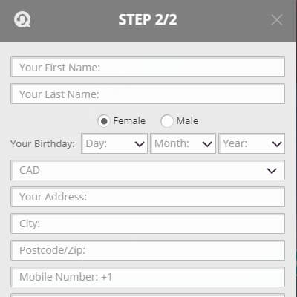Open the birthday Month dropdown

(183, 143)
